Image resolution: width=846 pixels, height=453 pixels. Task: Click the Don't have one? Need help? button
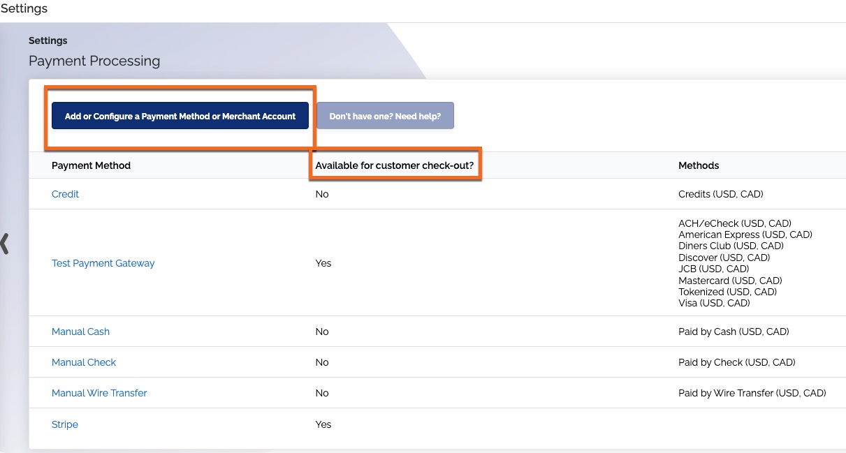[385, 116]
